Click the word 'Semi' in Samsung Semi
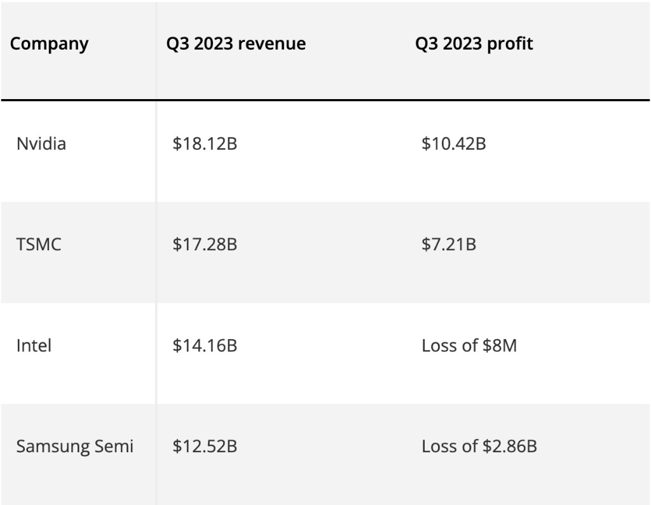 [114, 446]
